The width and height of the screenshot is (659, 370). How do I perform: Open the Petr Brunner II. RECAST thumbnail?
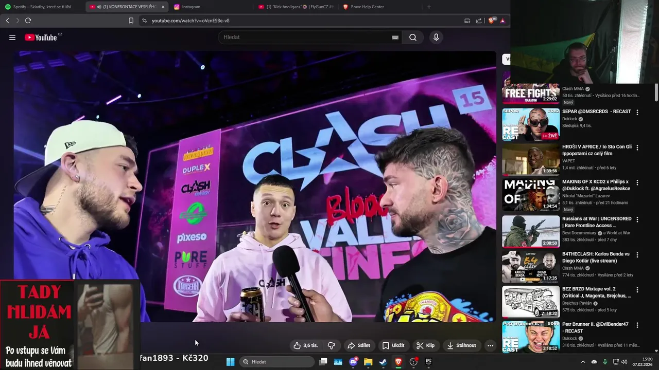531,337
